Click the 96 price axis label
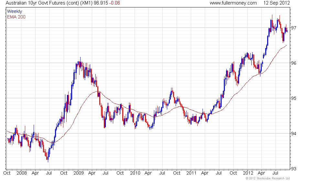The image size is (317, 181). pos(294,63)
